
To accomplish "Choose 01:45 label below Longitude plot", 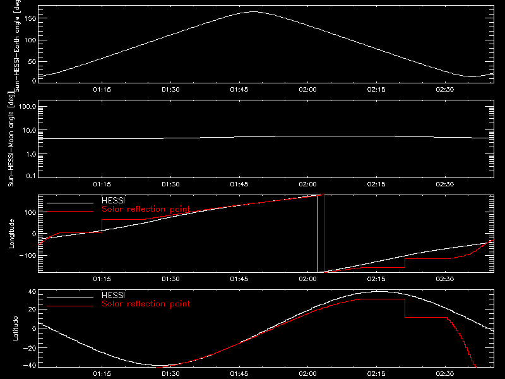I will coord(239,279).
